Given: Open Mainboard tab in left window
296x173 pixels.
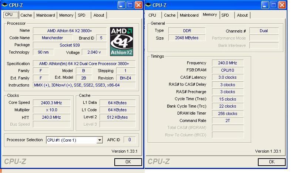Looking at the screenshot, I should (46, 15).
